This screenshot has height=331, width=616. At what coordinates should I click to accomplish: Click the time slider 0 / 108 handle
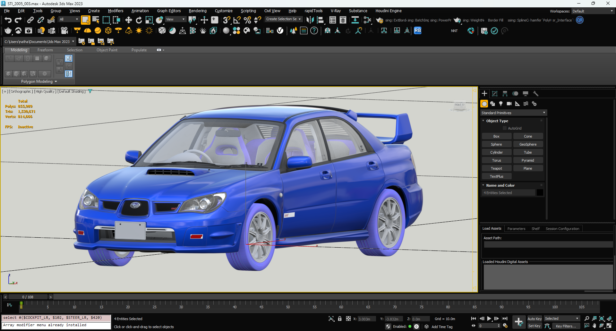(28, 297)
